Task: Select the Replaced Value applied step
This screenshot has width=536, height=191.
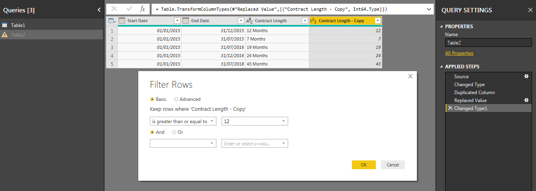Action: coord(488,100)
